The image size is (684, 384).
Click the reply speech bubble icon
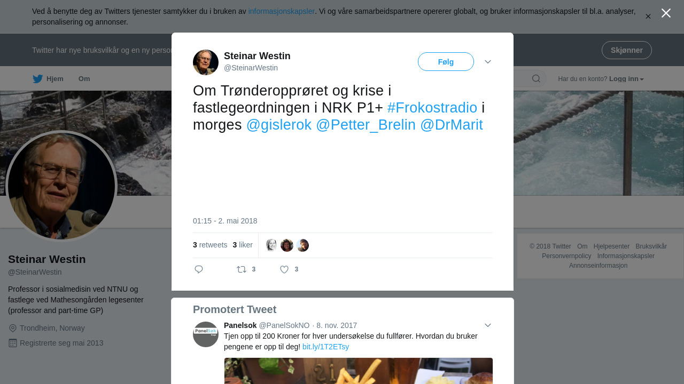199,269
